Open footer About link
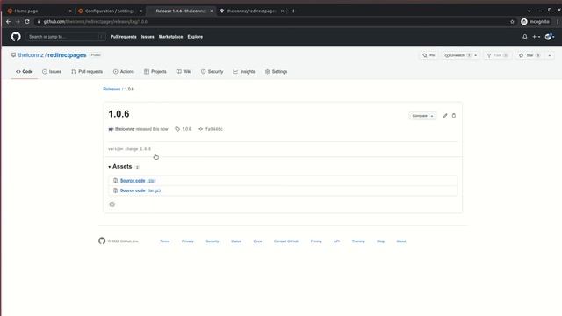Viewport: 562px width, 316px height. (401, 241)
